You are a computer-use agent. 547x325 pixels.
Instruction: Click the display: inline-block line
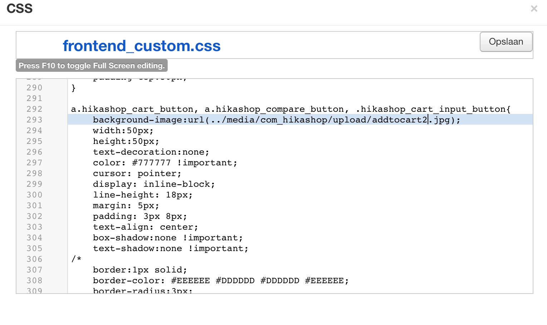(x=154, y=184)
